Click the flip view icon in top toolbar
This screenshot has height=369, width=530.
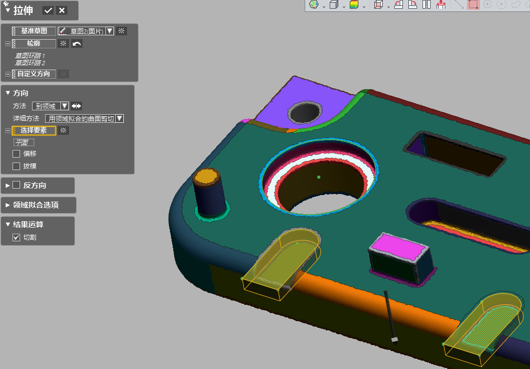(x=426, y=5)
